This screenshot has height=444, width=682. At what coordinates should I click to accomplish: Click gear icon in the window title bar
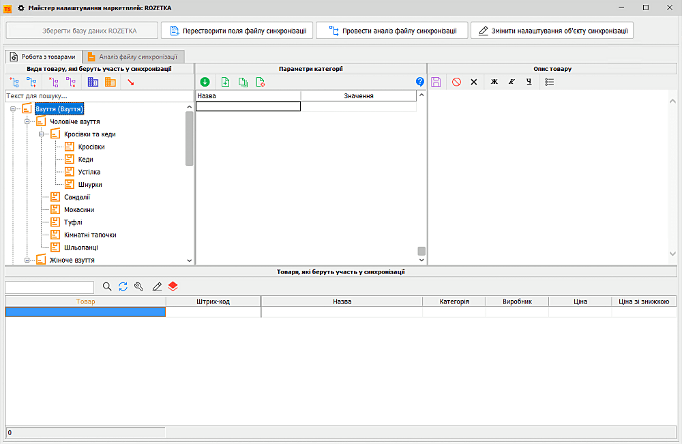coord(21,8)
